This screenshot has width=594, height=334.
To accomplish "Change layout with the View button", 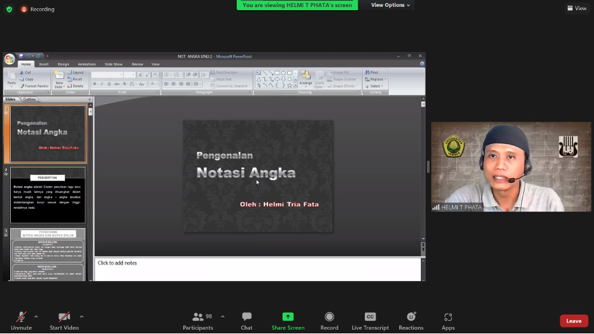I will (577, 8).
